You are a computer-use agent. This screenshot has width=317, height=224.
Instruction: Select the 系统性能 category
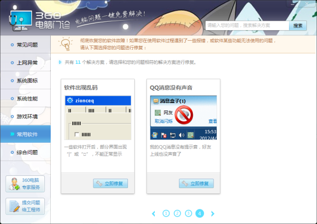[25, 98]
